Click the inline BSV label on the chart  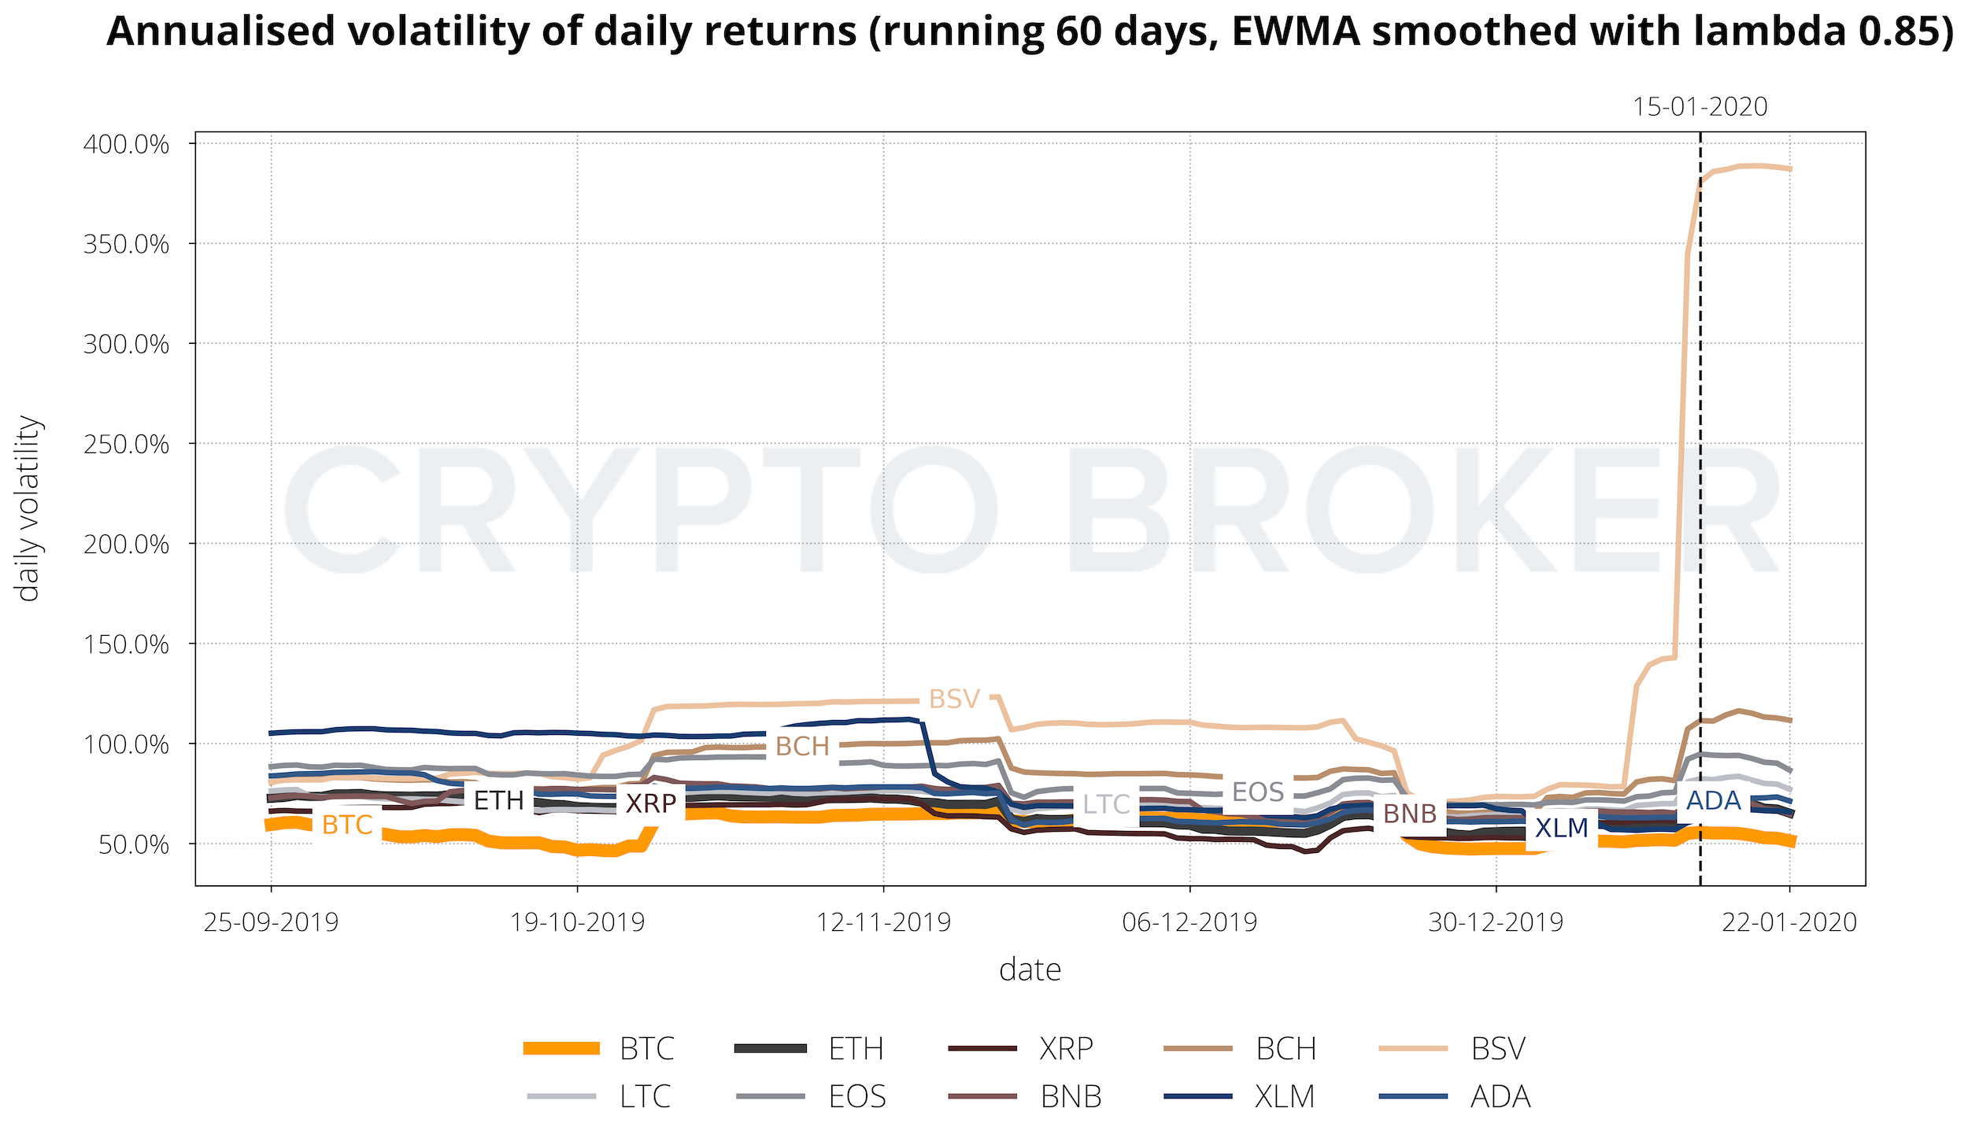coord(954,699)
